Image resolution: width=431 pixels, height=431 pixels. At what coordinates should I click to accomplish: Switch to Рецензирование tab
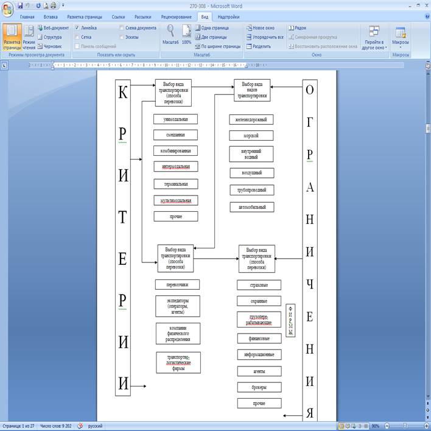[176, 17]
